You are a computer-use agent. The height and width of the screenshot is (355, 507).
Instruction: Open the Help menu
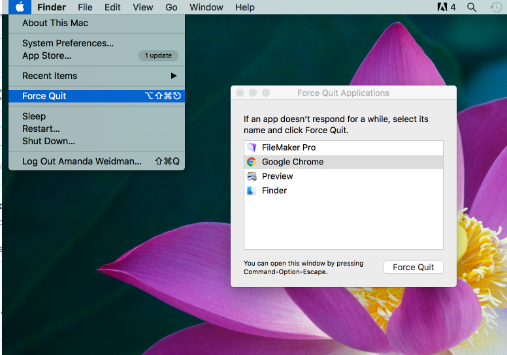245,7
